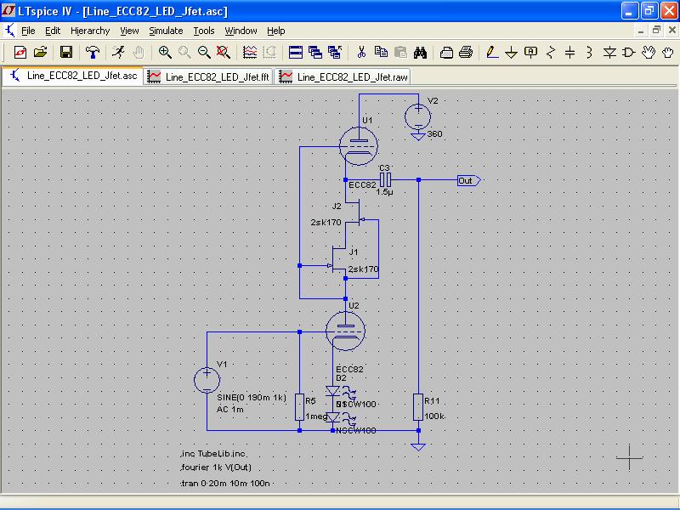Select the Zoom Out magnifier
Image resolution: width=680 pixels, height=510 pixels.
click(x=204, y=53)
